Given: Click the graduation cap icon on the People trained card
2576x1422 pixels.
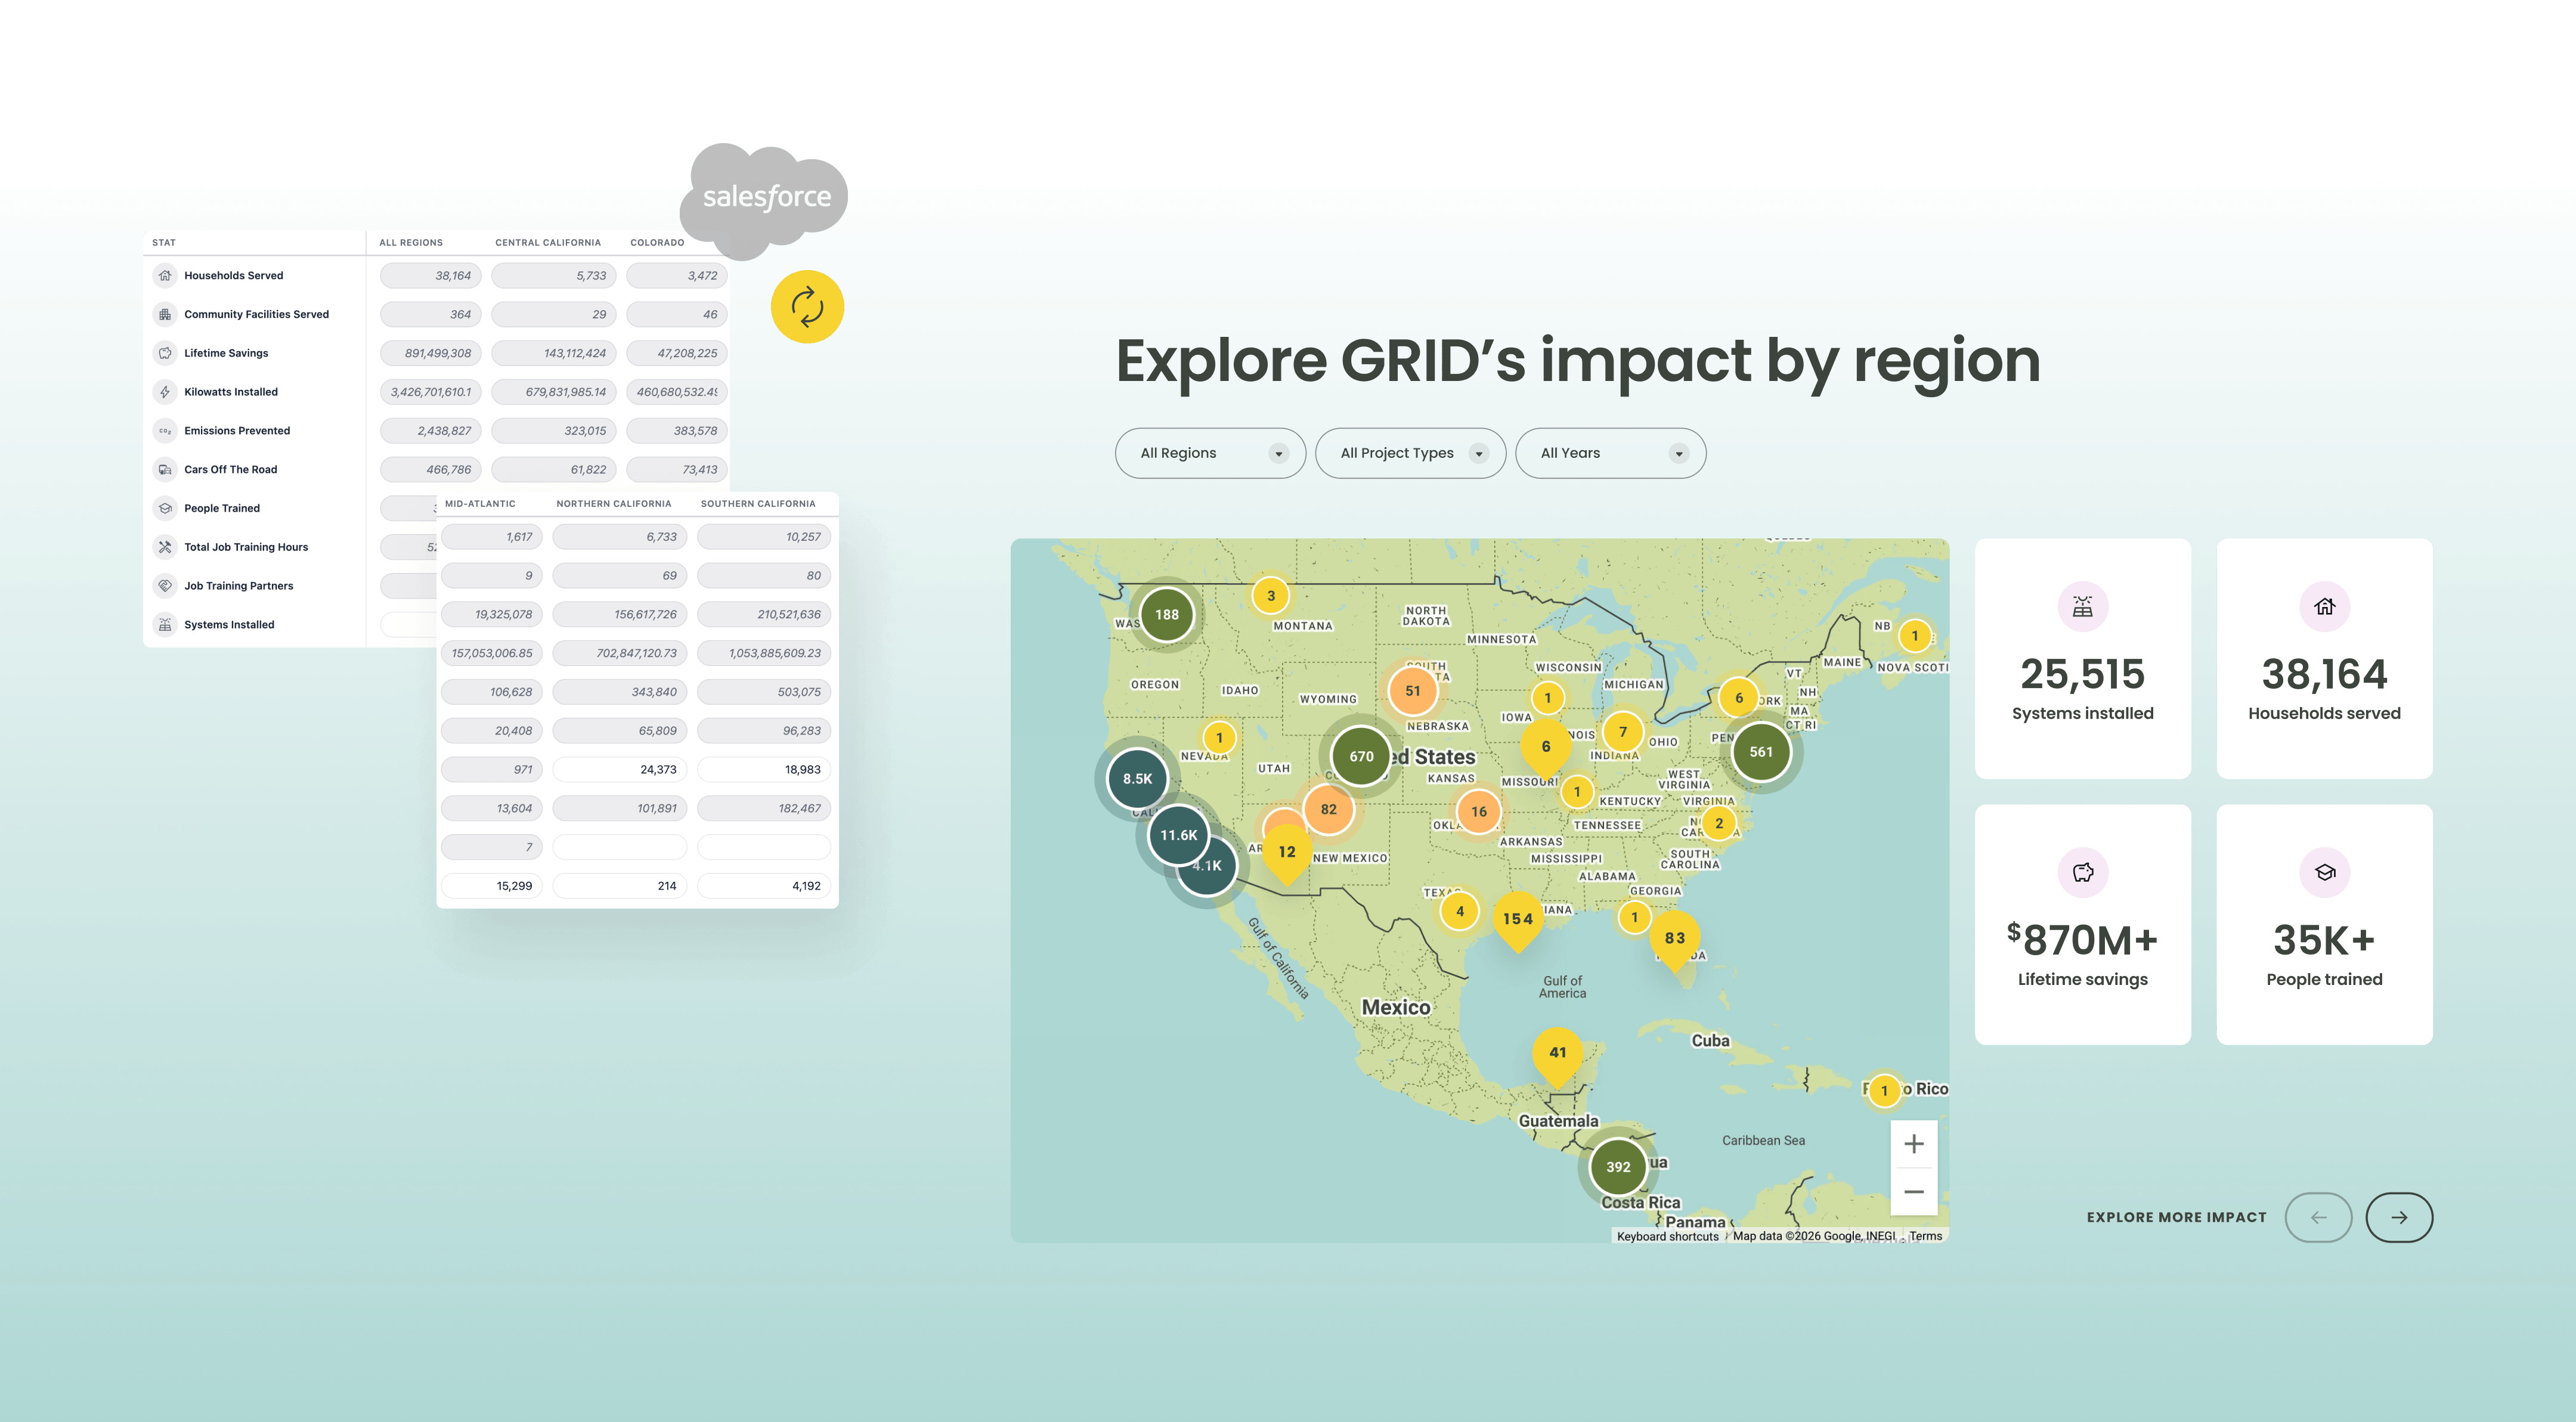Looking at the screenshot, I should click(2325, 872).
